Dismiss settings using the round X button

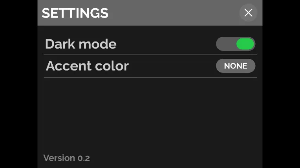[x=248, y=13]
